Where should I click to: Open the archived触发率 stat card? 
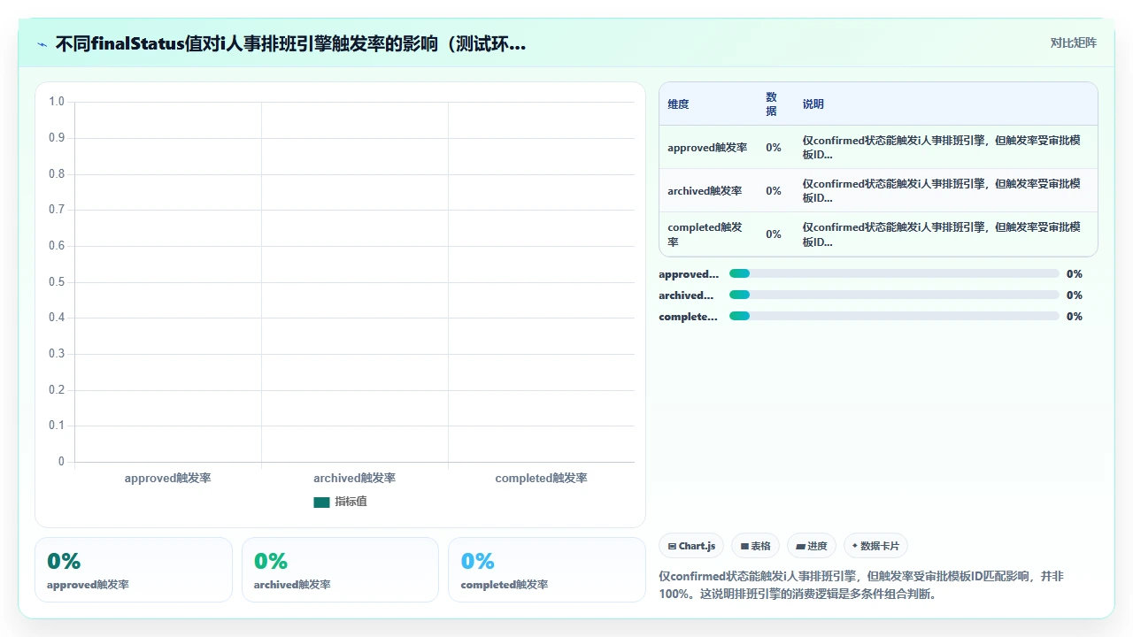click(x=340, y=570)
